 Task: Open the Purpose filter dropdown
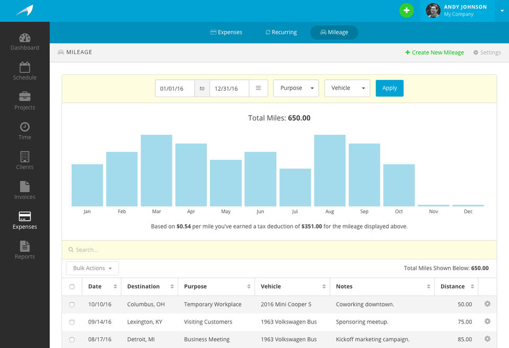click(296, 88)
